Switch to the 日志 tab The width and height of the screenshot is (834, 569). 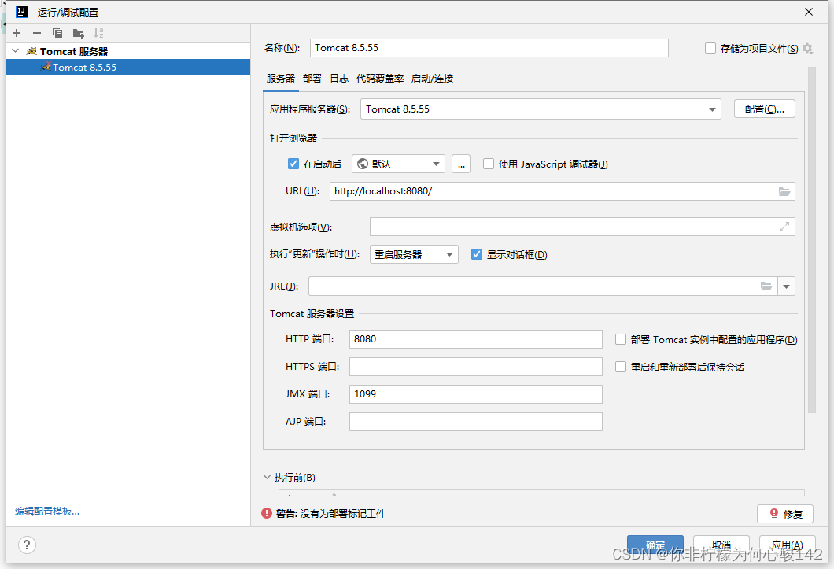pos(339,79)
